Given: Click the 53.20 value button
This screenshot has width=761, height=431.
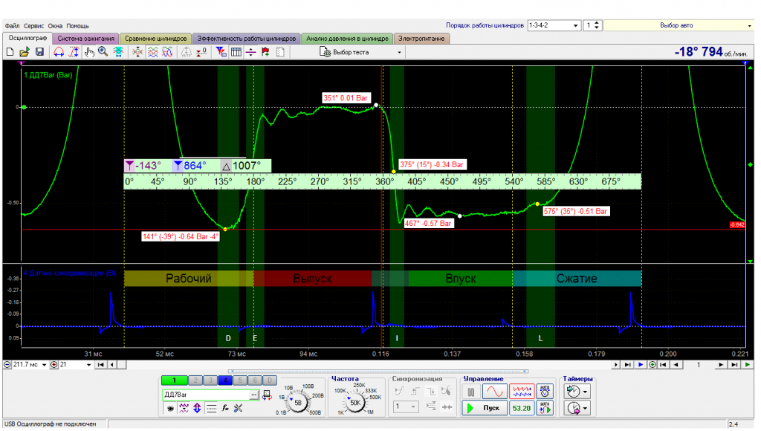Looking at the screenshot, I should (x=522, y=408).
